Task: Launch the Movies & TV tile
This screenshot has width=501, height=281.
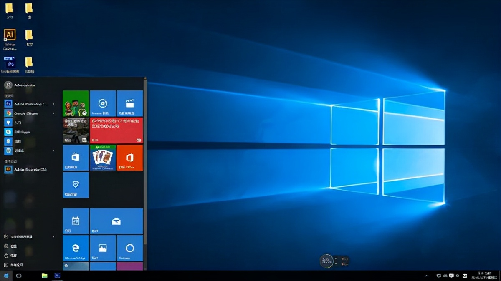Action: pos(130,103)
